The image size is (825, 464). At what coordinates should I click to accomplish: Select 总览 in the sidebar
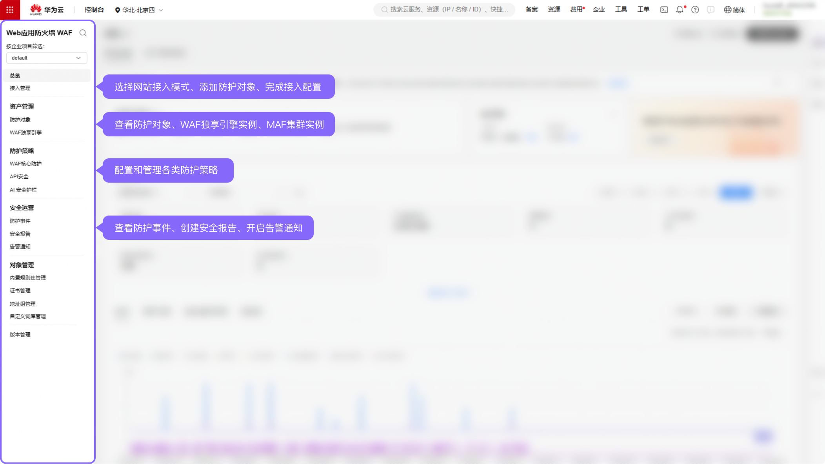pos(47,76)
